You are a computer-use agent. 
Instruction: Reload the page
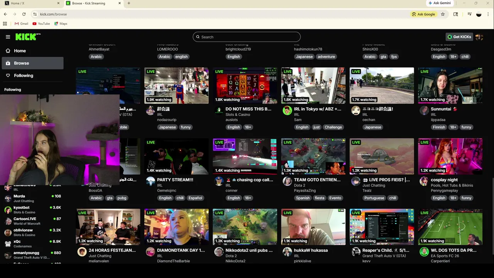click(x=24, y=14)
